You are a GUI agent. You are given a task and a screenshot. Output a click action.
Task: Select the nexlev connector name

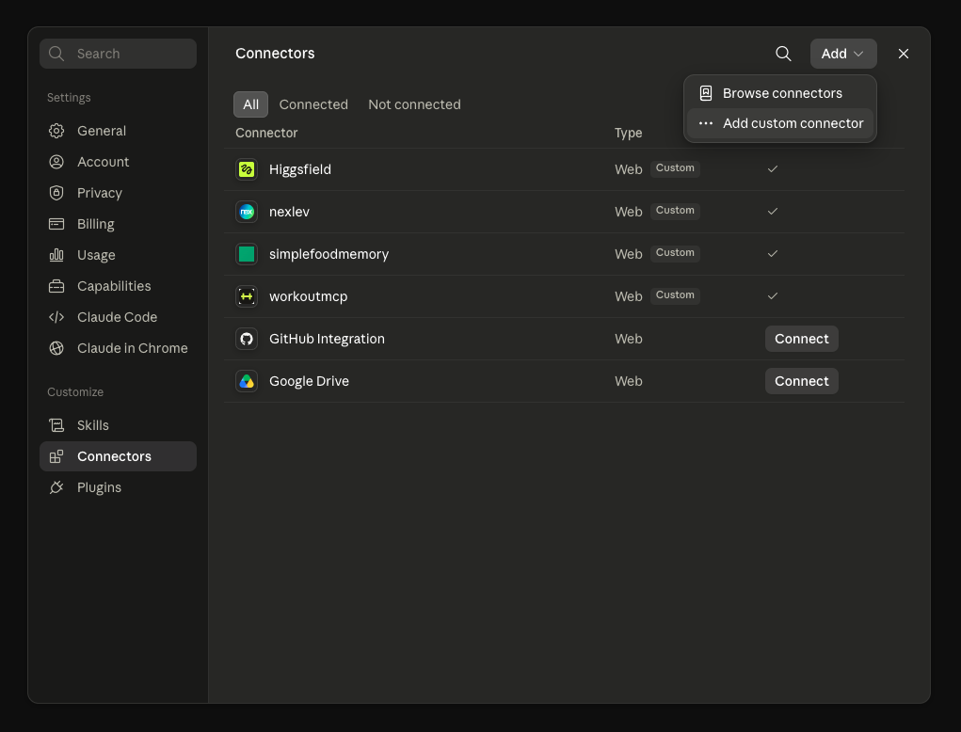289,212
